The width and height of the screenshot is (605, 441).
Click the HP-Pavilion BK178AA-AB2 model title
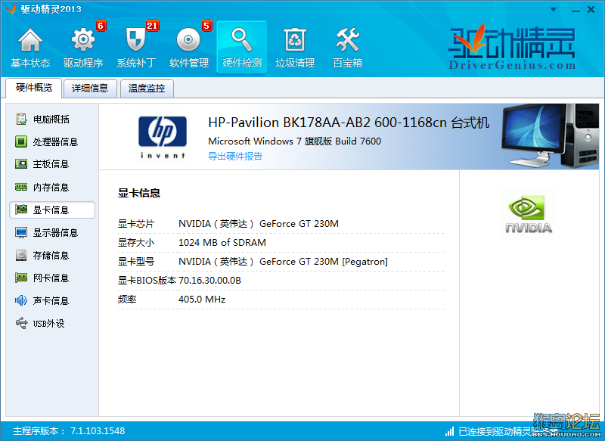coord(349,123)
